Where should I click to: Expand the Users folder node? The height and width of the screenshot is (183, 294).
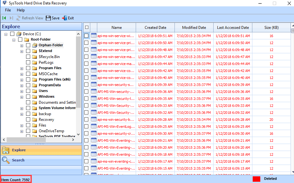(x=22, y=91)
